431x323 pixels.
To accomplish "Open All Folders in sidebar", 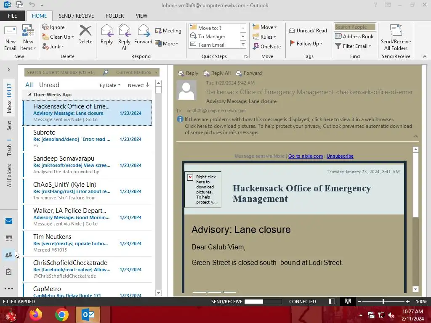I will (9, 175).
